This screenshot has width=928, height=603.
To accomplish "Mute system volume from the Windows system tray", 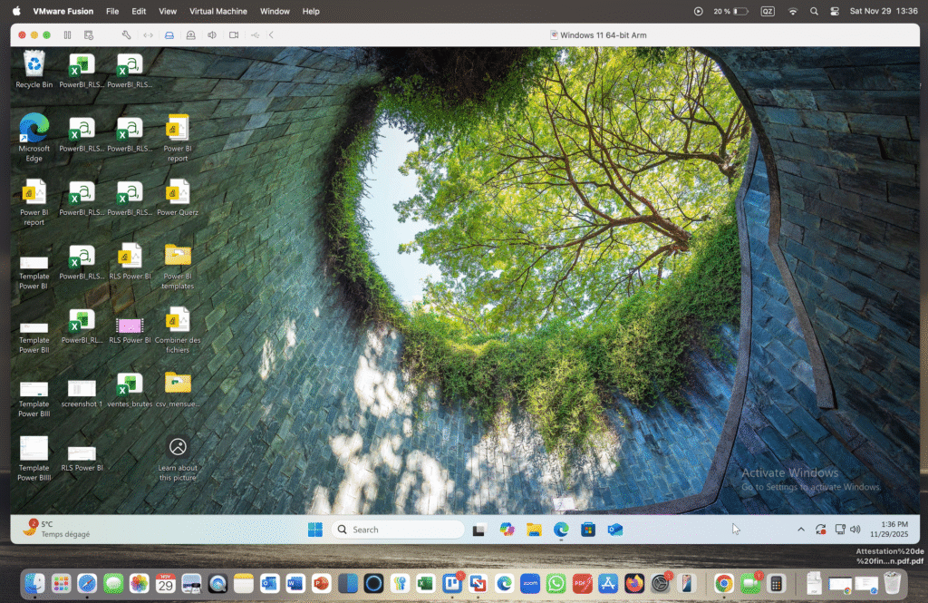I will [x=855, y=529].
